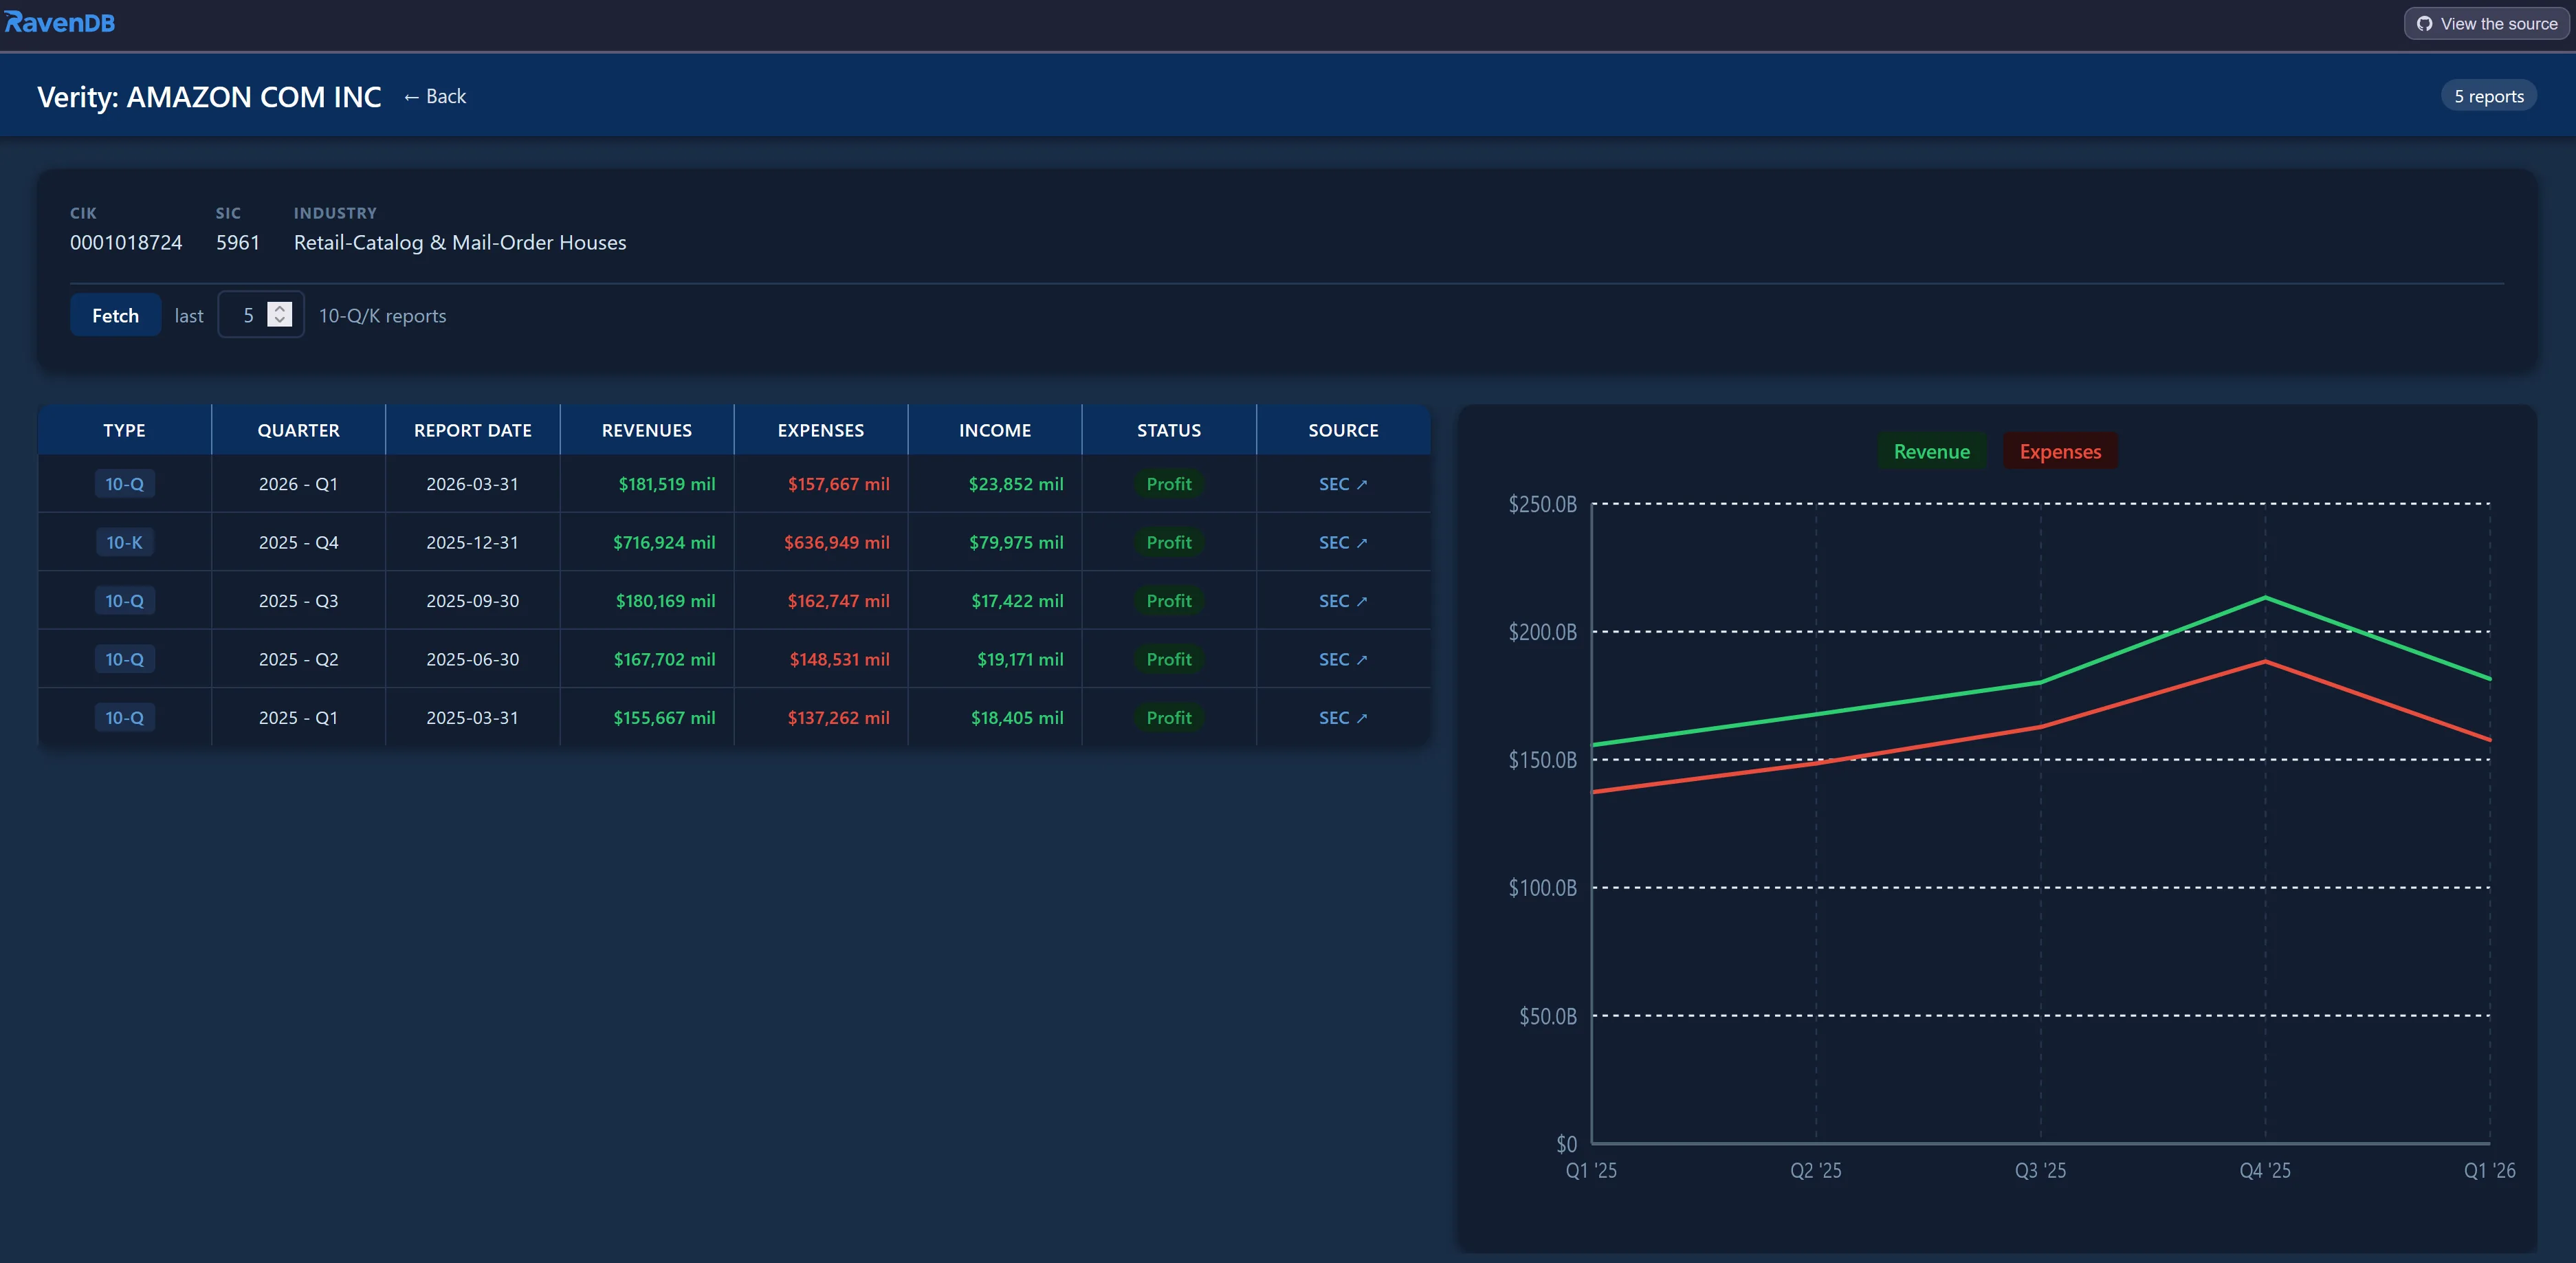
Task: Click the EXPENSES column header
Action: tap(820, 430)
